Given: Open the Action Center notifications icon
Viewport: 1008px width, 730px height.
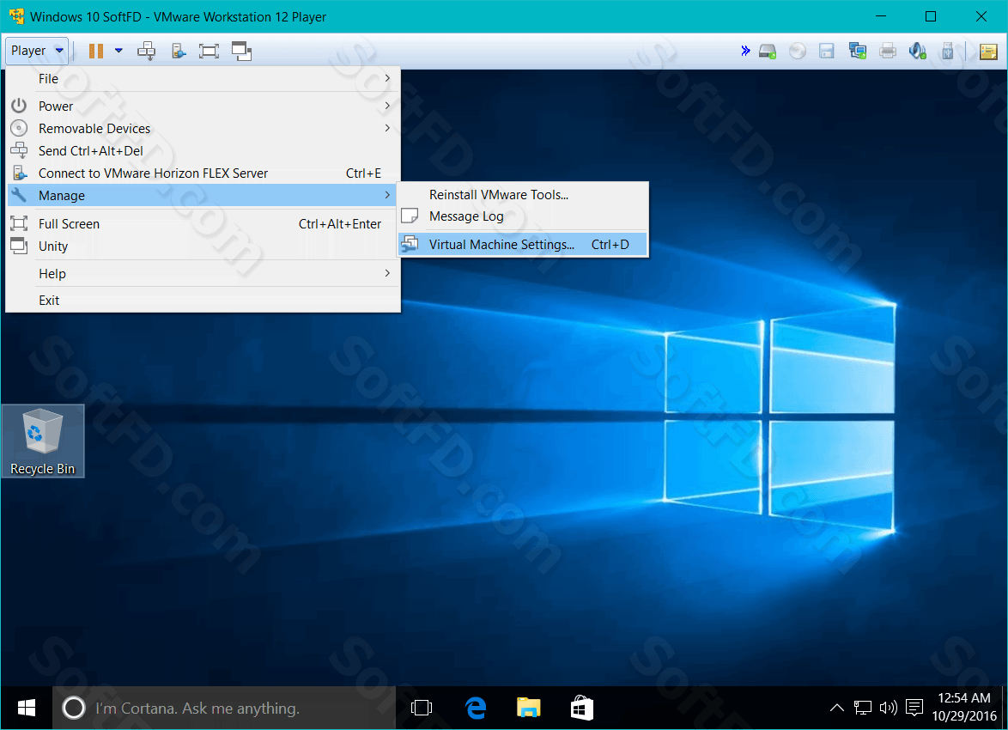Looking at the screenshot, I should click(914, 709).
